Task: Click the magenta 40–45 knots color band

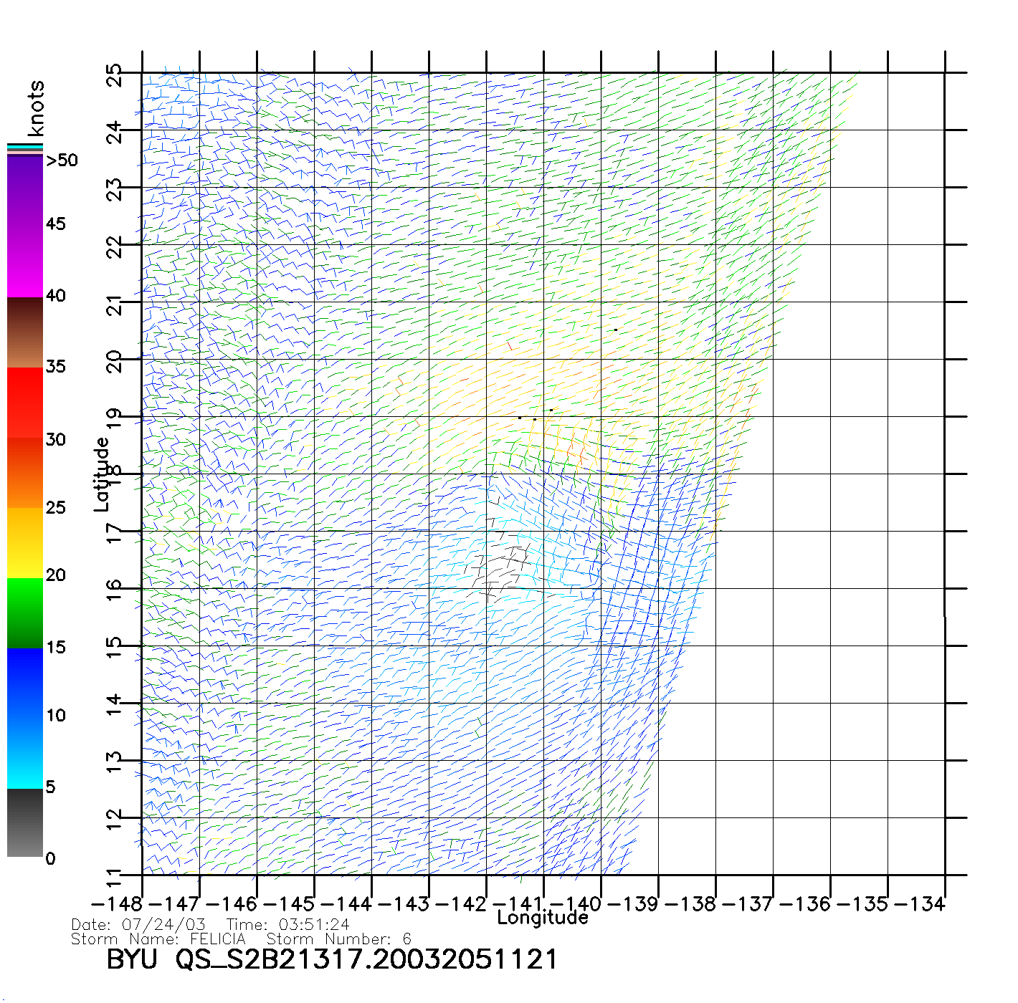Action: point(25,261)
